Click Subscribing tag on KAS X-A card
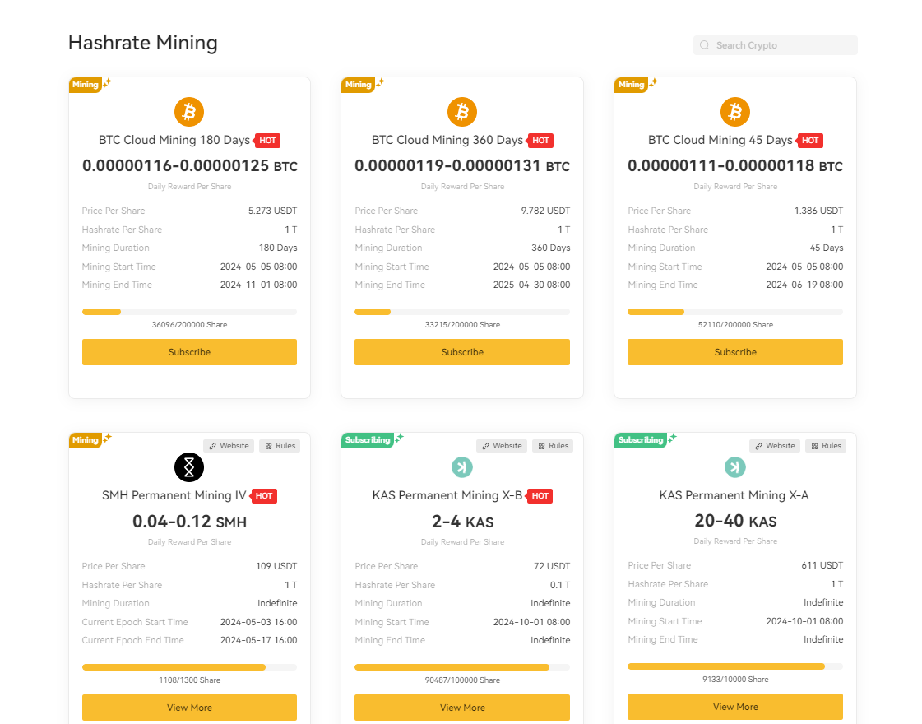The height and width of the screenshot is (724, 922). point(641,440)
